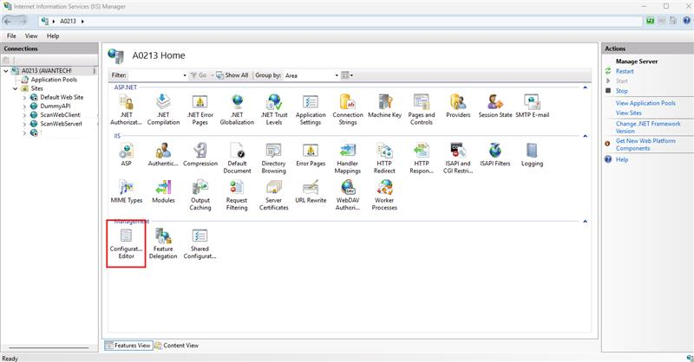Viewport: 694px width, 362px height.
Task: Open Compression feature
Action: pos(200,155)
